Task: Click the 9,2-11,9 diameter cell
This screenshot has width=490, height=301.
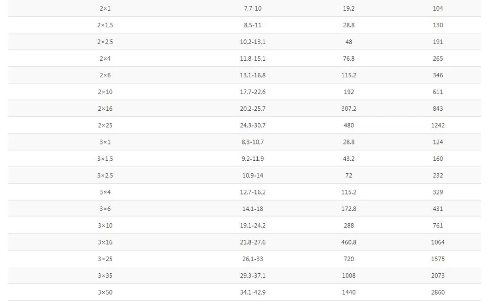Action: point(253,159)
